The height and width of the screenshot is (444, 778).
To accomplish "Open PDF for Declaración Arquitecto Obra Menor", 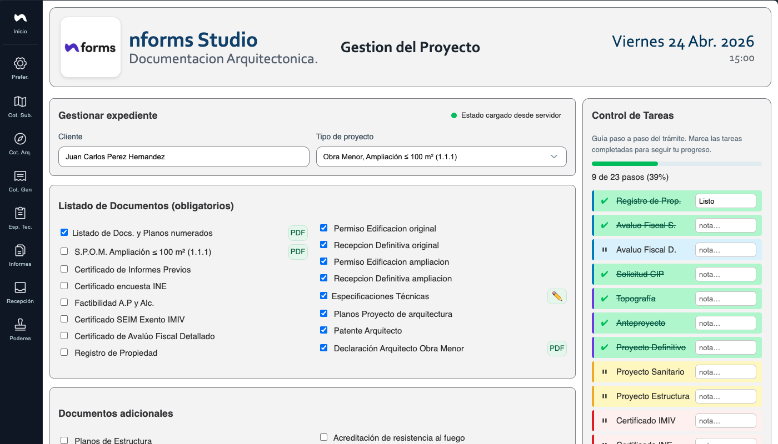I will (557, 349).
